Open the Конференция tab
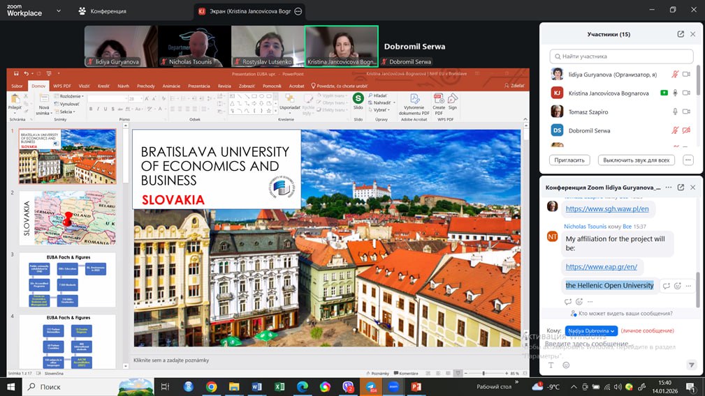705x396 pixels. pyautogui.click(x=103, y=11)
